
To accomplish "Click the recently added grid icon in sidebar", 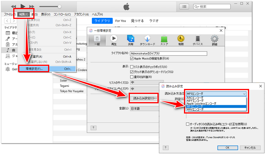I will click(8, 33).
